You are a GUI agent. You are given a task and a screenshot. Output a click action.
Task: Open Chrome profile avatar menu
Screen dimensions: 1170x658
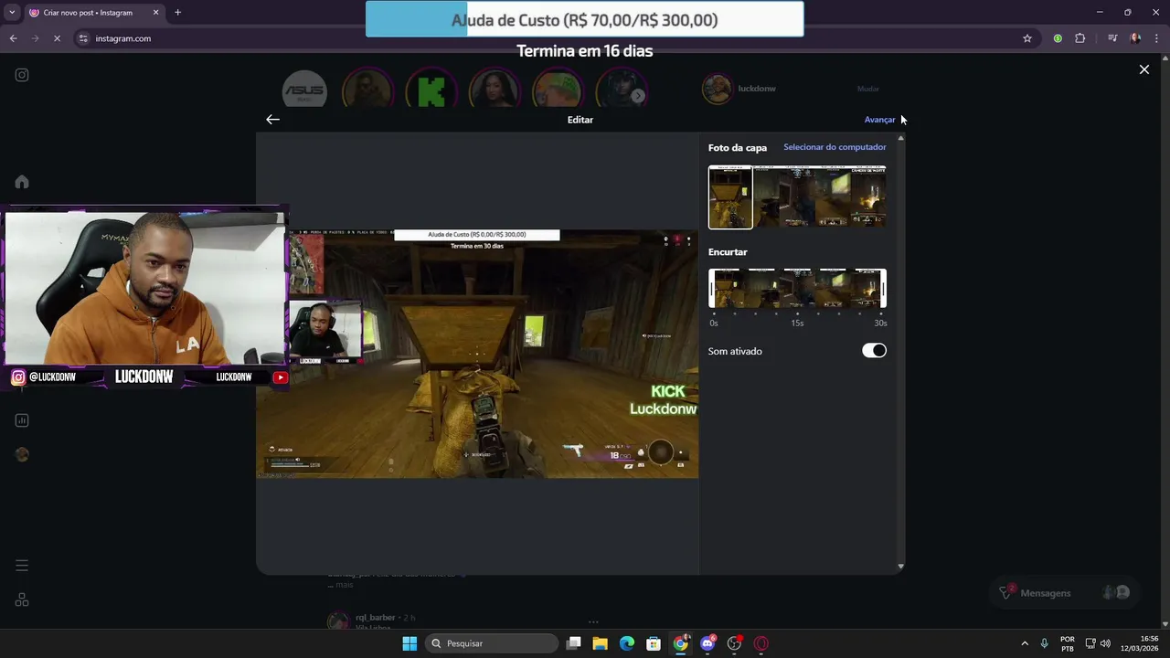tap(1135, 38)
